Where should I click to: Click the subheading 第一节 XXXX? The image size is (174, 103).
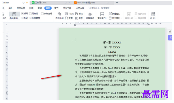pos(112,48)
